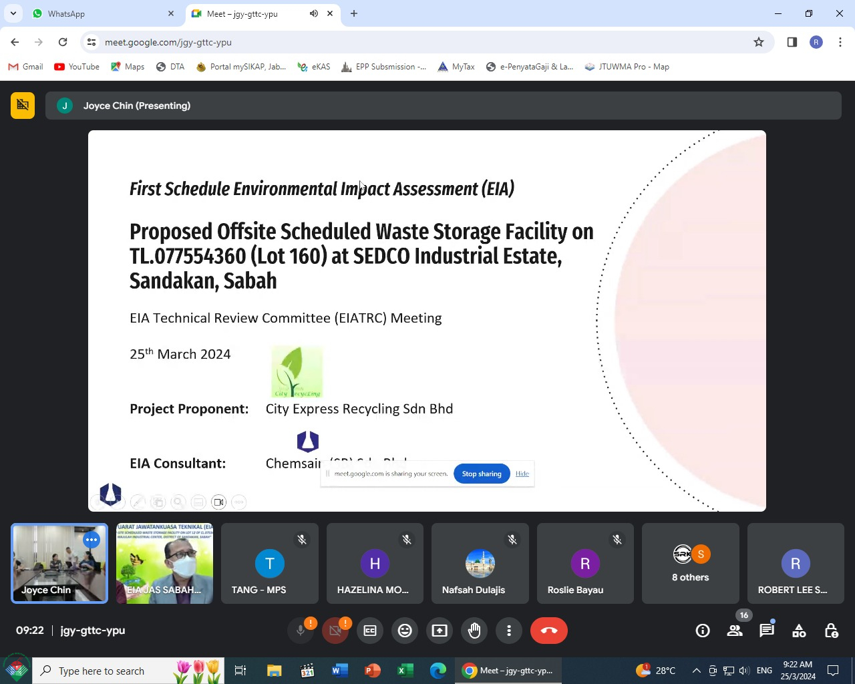855x684 pixels.
Task: Switch to the WhatsApp browser tab
Action: point(104,13)
